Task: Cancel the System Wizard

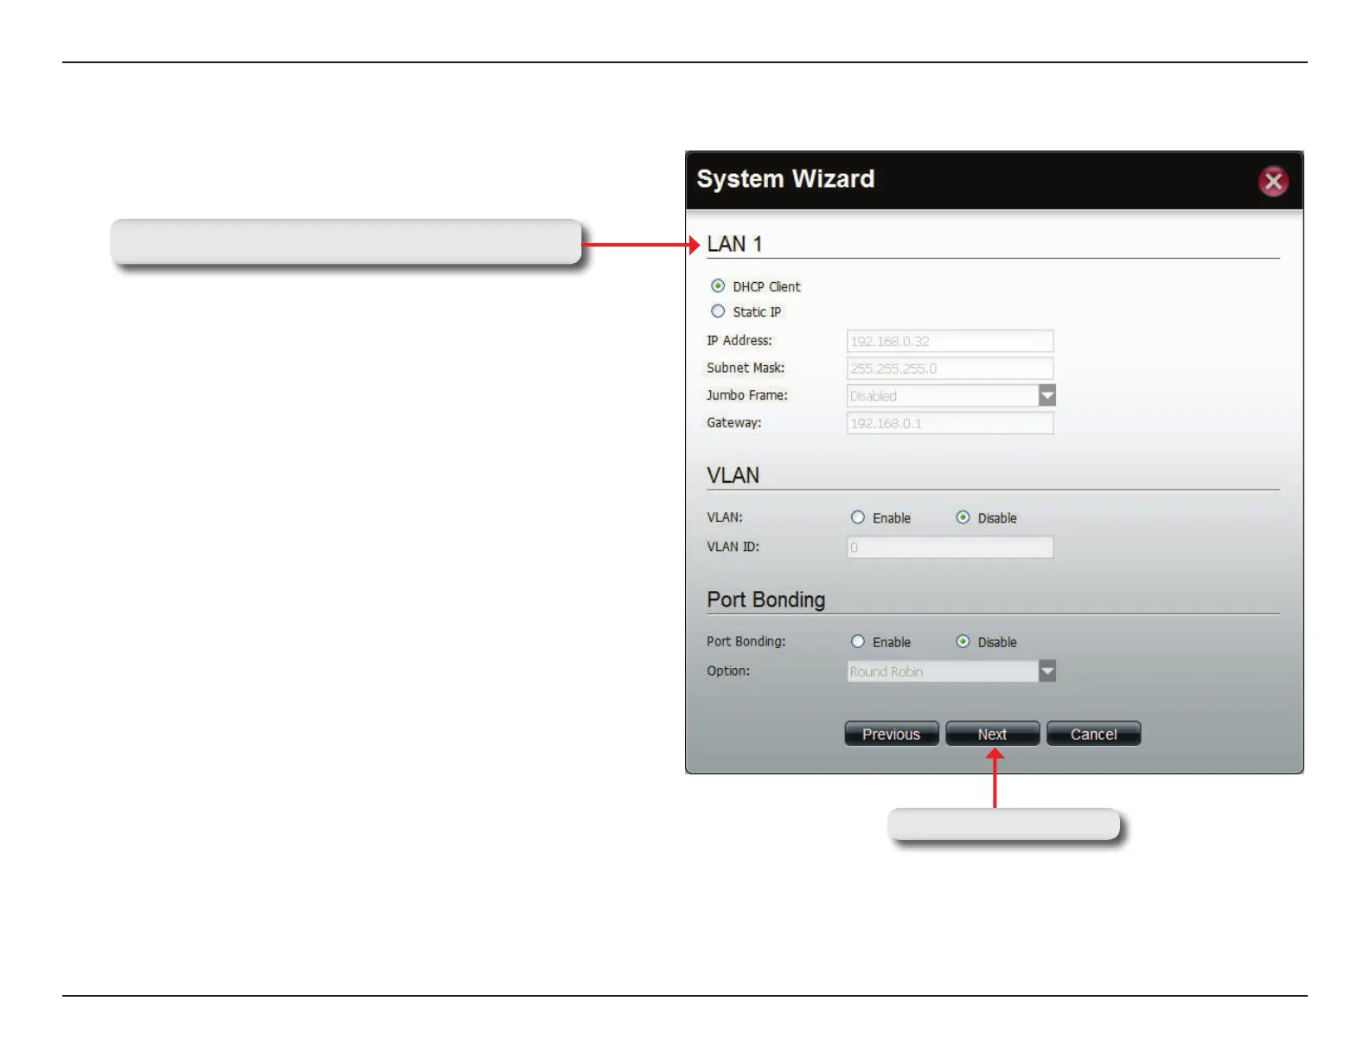Action: 1093,734
